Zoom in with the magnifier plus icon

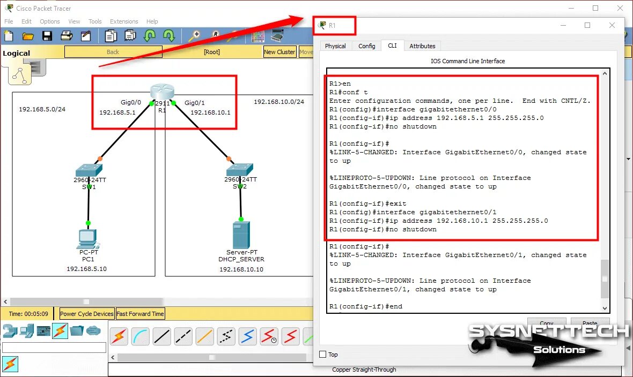194,36
